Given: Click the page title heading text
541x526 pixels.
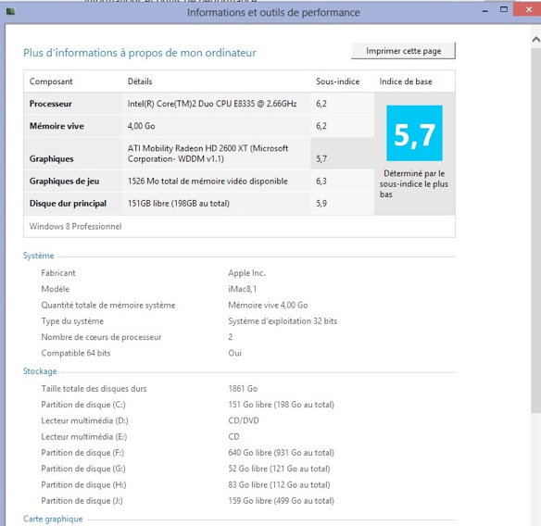Looking at the screenshot, I should coord(140,53).
